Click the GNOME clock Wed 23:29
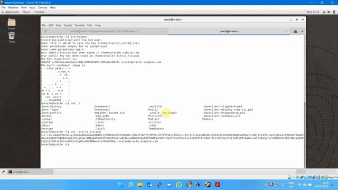This screenshot has height=190, width=338. pos(313,12)
